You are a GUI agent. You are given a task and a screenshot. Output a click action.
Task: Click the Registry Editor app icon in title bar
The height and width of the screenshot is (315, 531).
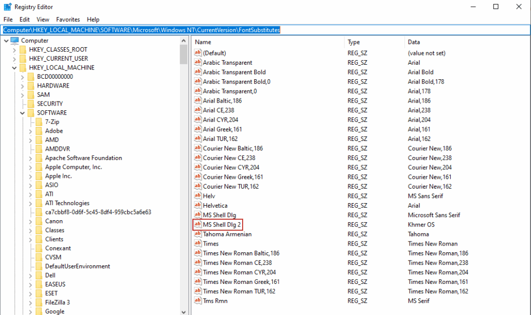click(x=8, y=7)
